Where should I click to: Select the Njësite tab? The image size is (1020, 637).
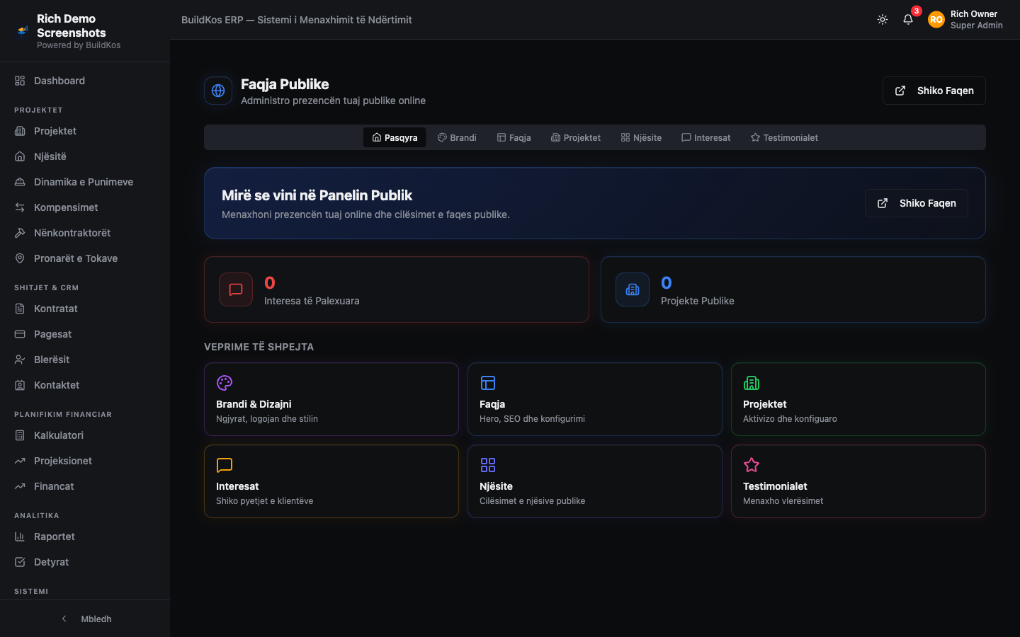tap(641, 137)
